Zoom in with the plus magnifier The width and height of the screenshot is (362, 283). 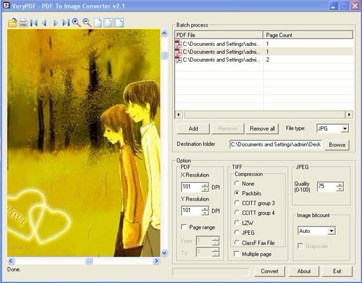pos(76,23)
